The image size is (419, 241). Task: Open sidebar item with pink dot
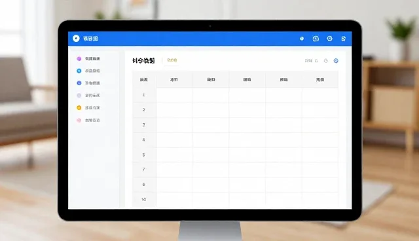point(88,120)
